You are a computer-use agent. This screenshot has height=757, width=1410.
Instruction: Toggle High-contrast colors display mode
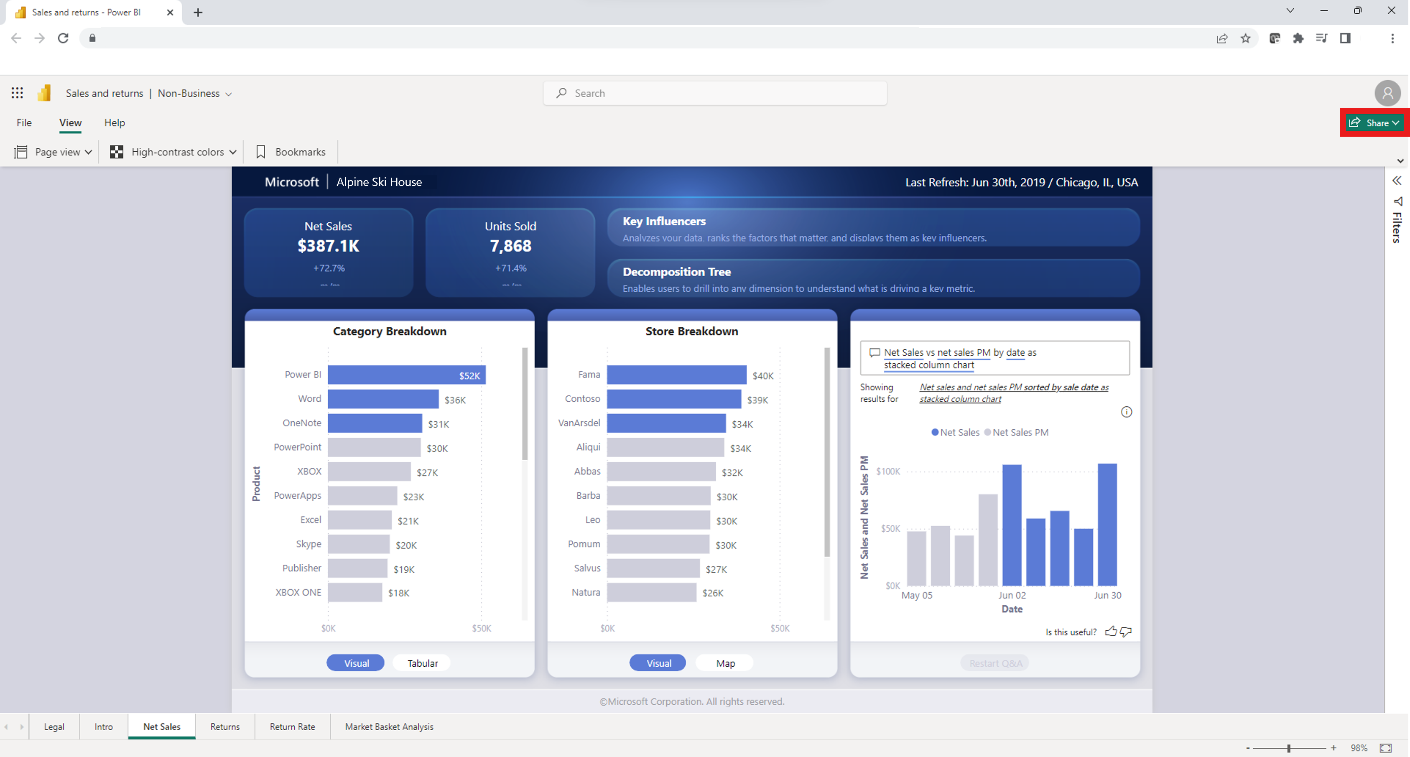[171, 151]
